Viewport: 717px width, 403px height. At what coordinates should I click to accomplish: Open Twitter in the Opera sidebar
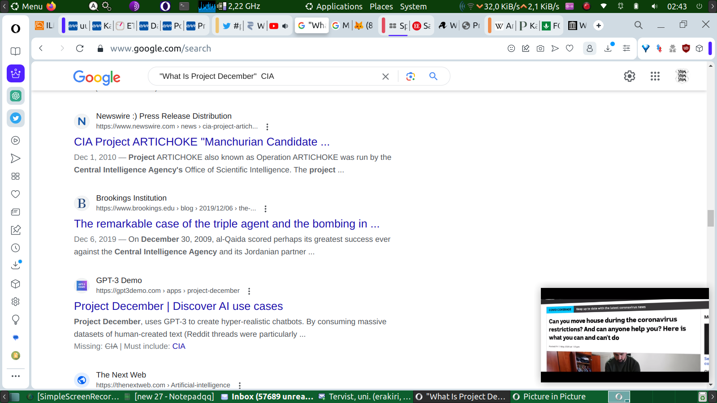point(16,118)
